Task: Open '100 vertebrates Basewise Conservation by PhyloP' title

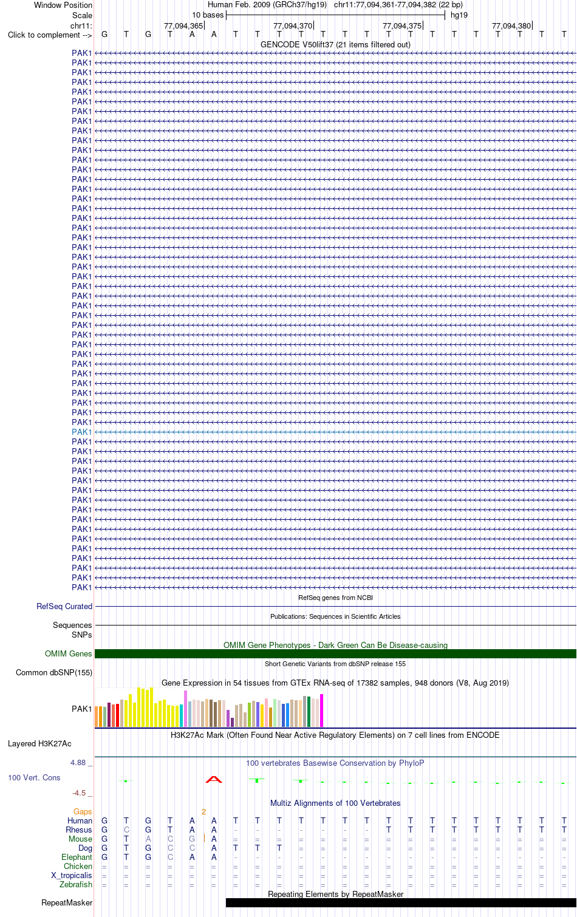Action: click(335, 763)
